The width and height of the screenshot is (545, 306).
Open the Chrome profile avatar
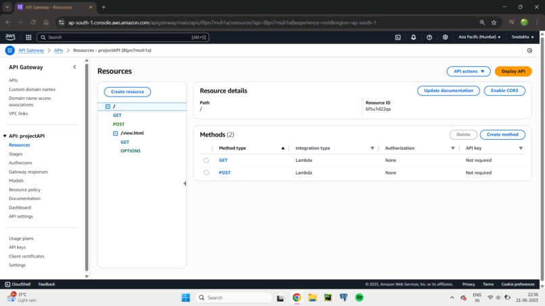(524, 22)
